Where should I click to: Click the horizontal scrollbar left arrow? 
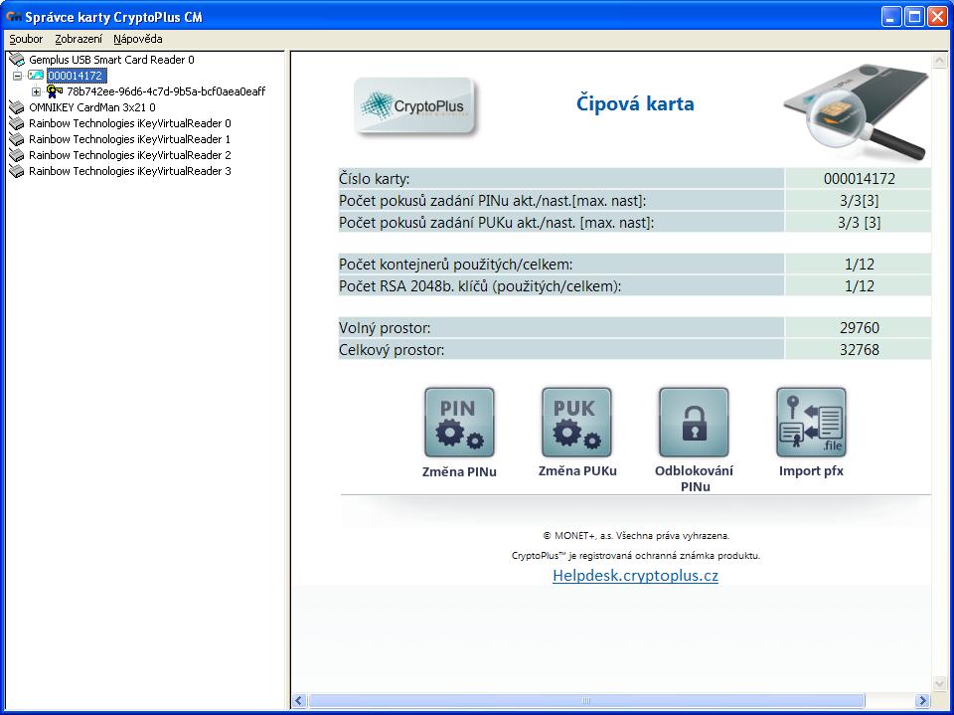click(x=299, y=700)
